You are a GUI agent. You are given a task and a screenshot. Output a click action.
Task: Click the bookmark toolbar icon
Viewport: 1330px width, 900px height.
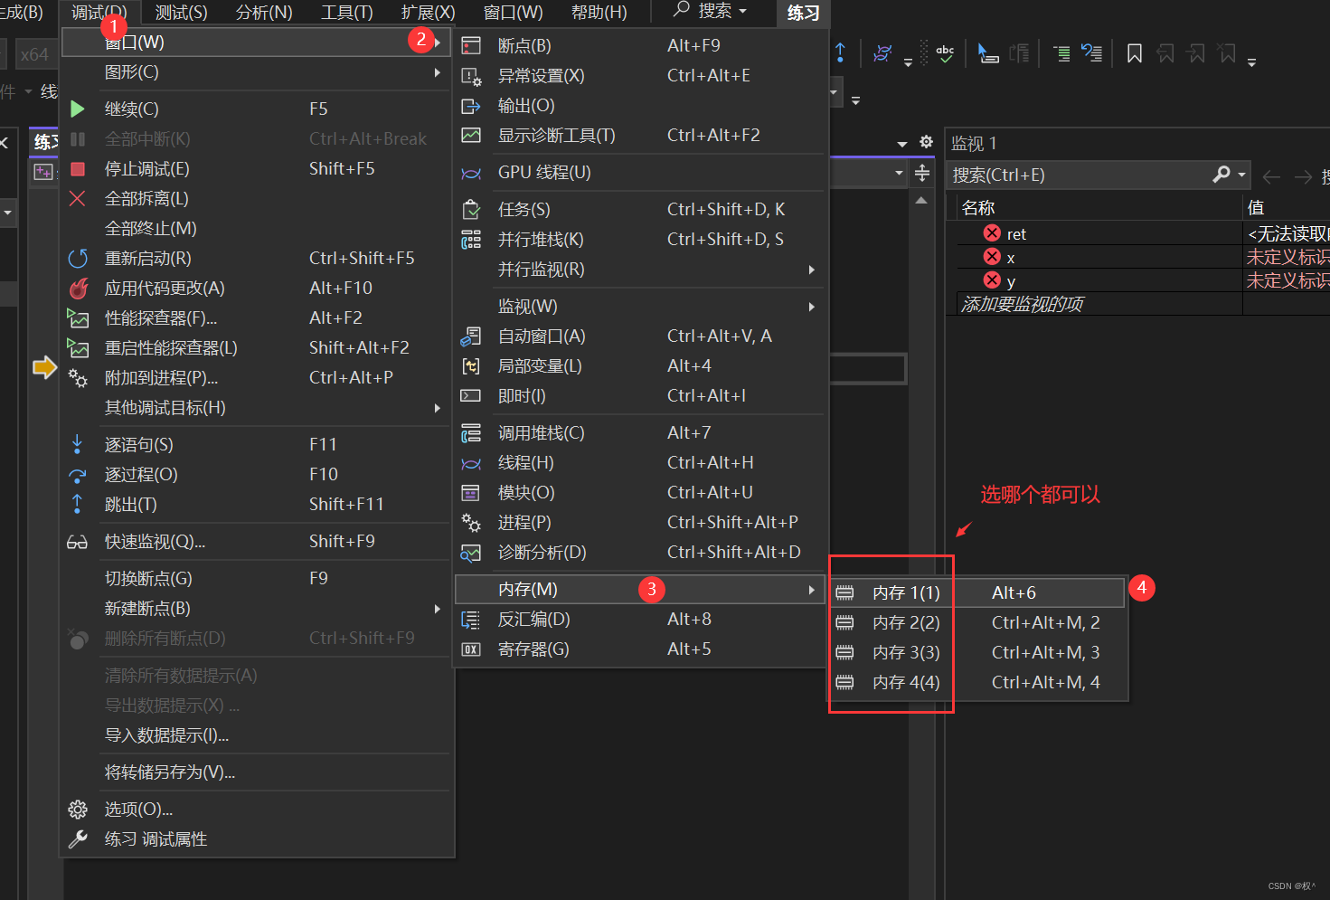1134,53
